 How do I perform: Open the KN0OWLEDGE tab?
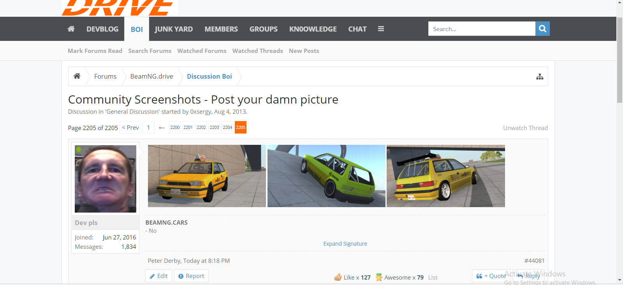click(x=313, y=29)
